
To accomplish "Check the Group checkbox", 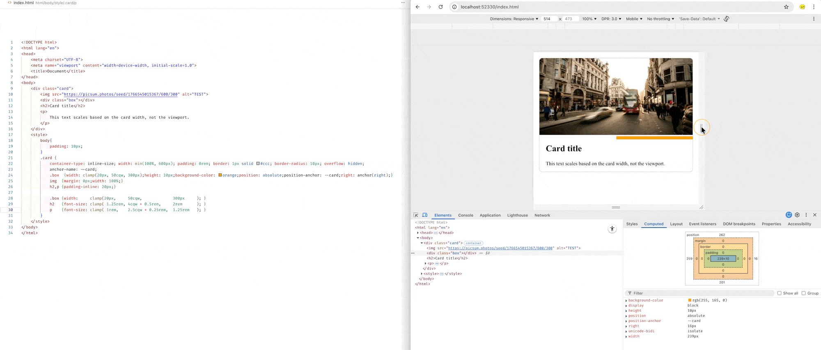I will pos(803,293).
